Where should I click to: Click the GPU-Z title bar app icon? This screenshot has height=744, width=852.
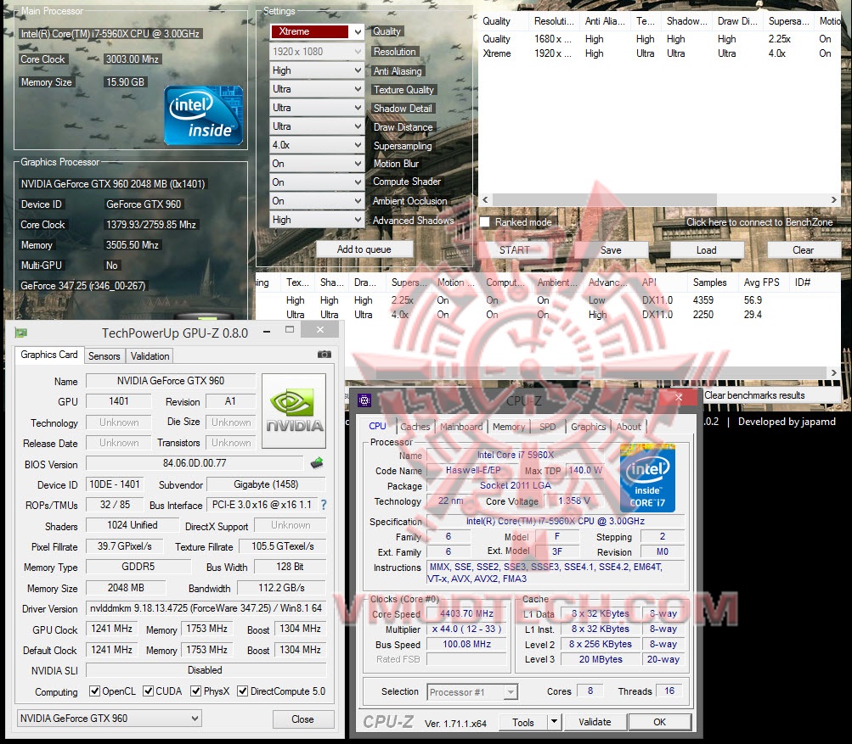pos(21,333)
